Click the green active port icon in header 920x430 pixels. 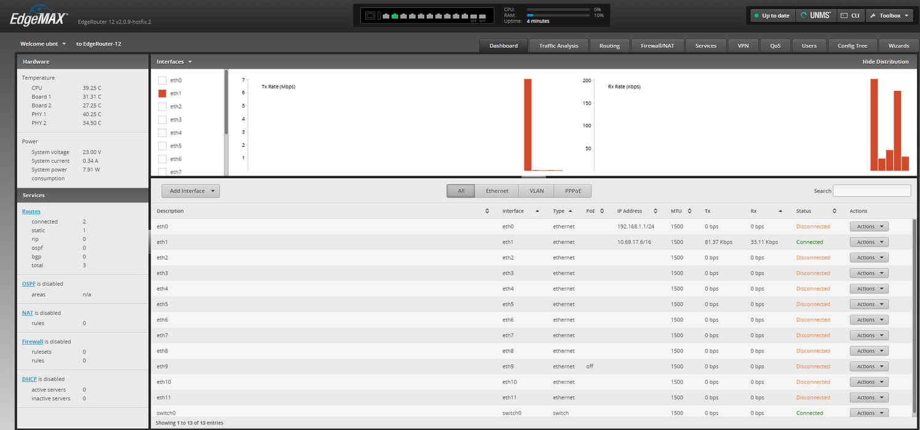click(395, 16)
